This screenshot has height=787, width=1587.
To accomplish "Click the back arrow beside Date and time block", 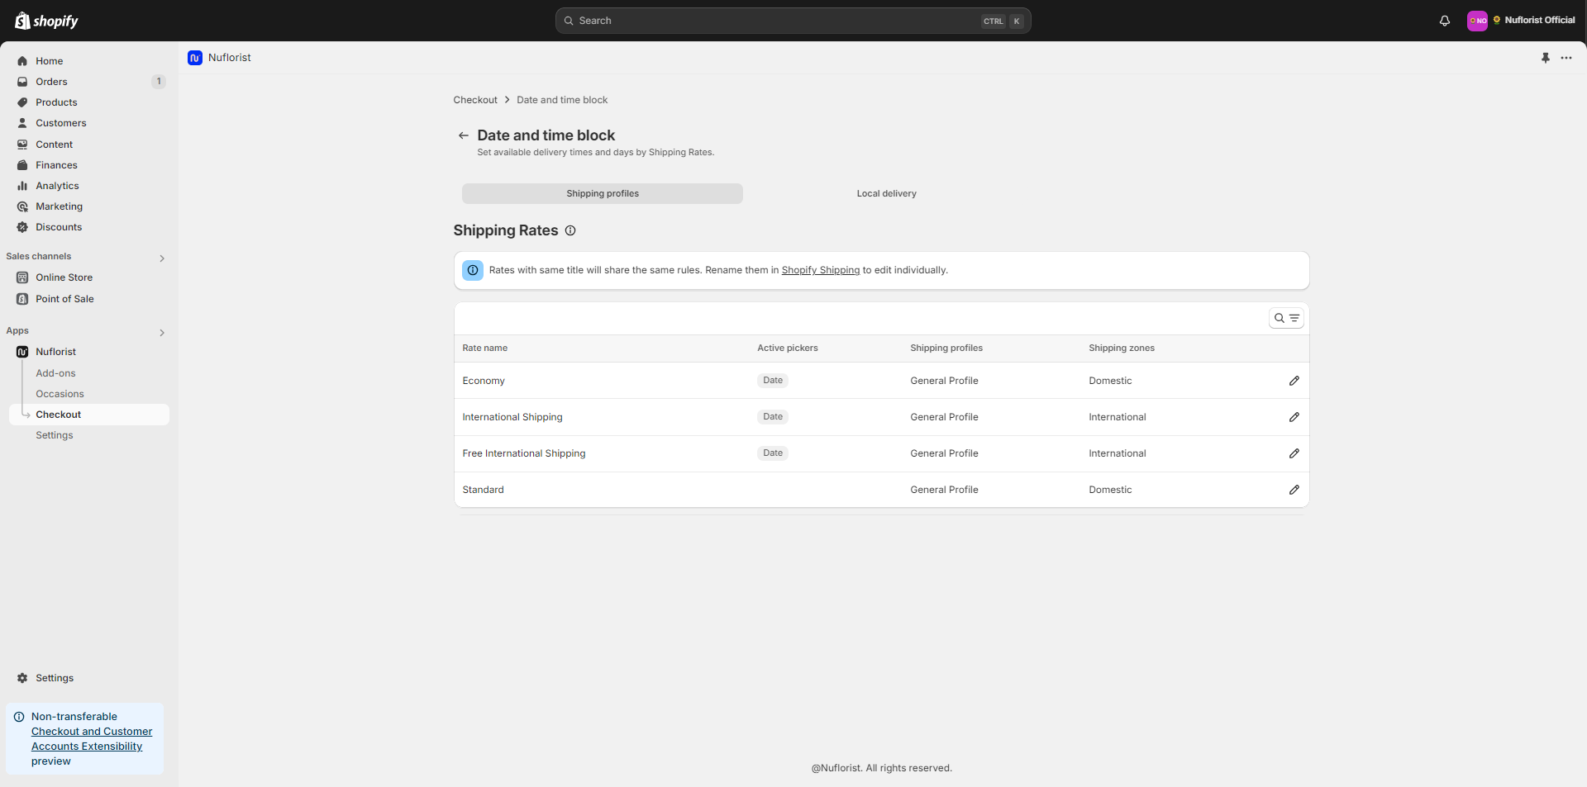I will [x=464, y=135].
